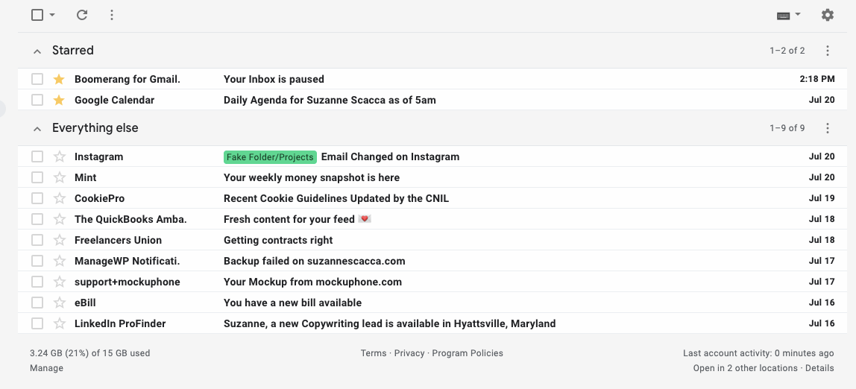Open 'You have a new bill available'

[x=292, y=303]
